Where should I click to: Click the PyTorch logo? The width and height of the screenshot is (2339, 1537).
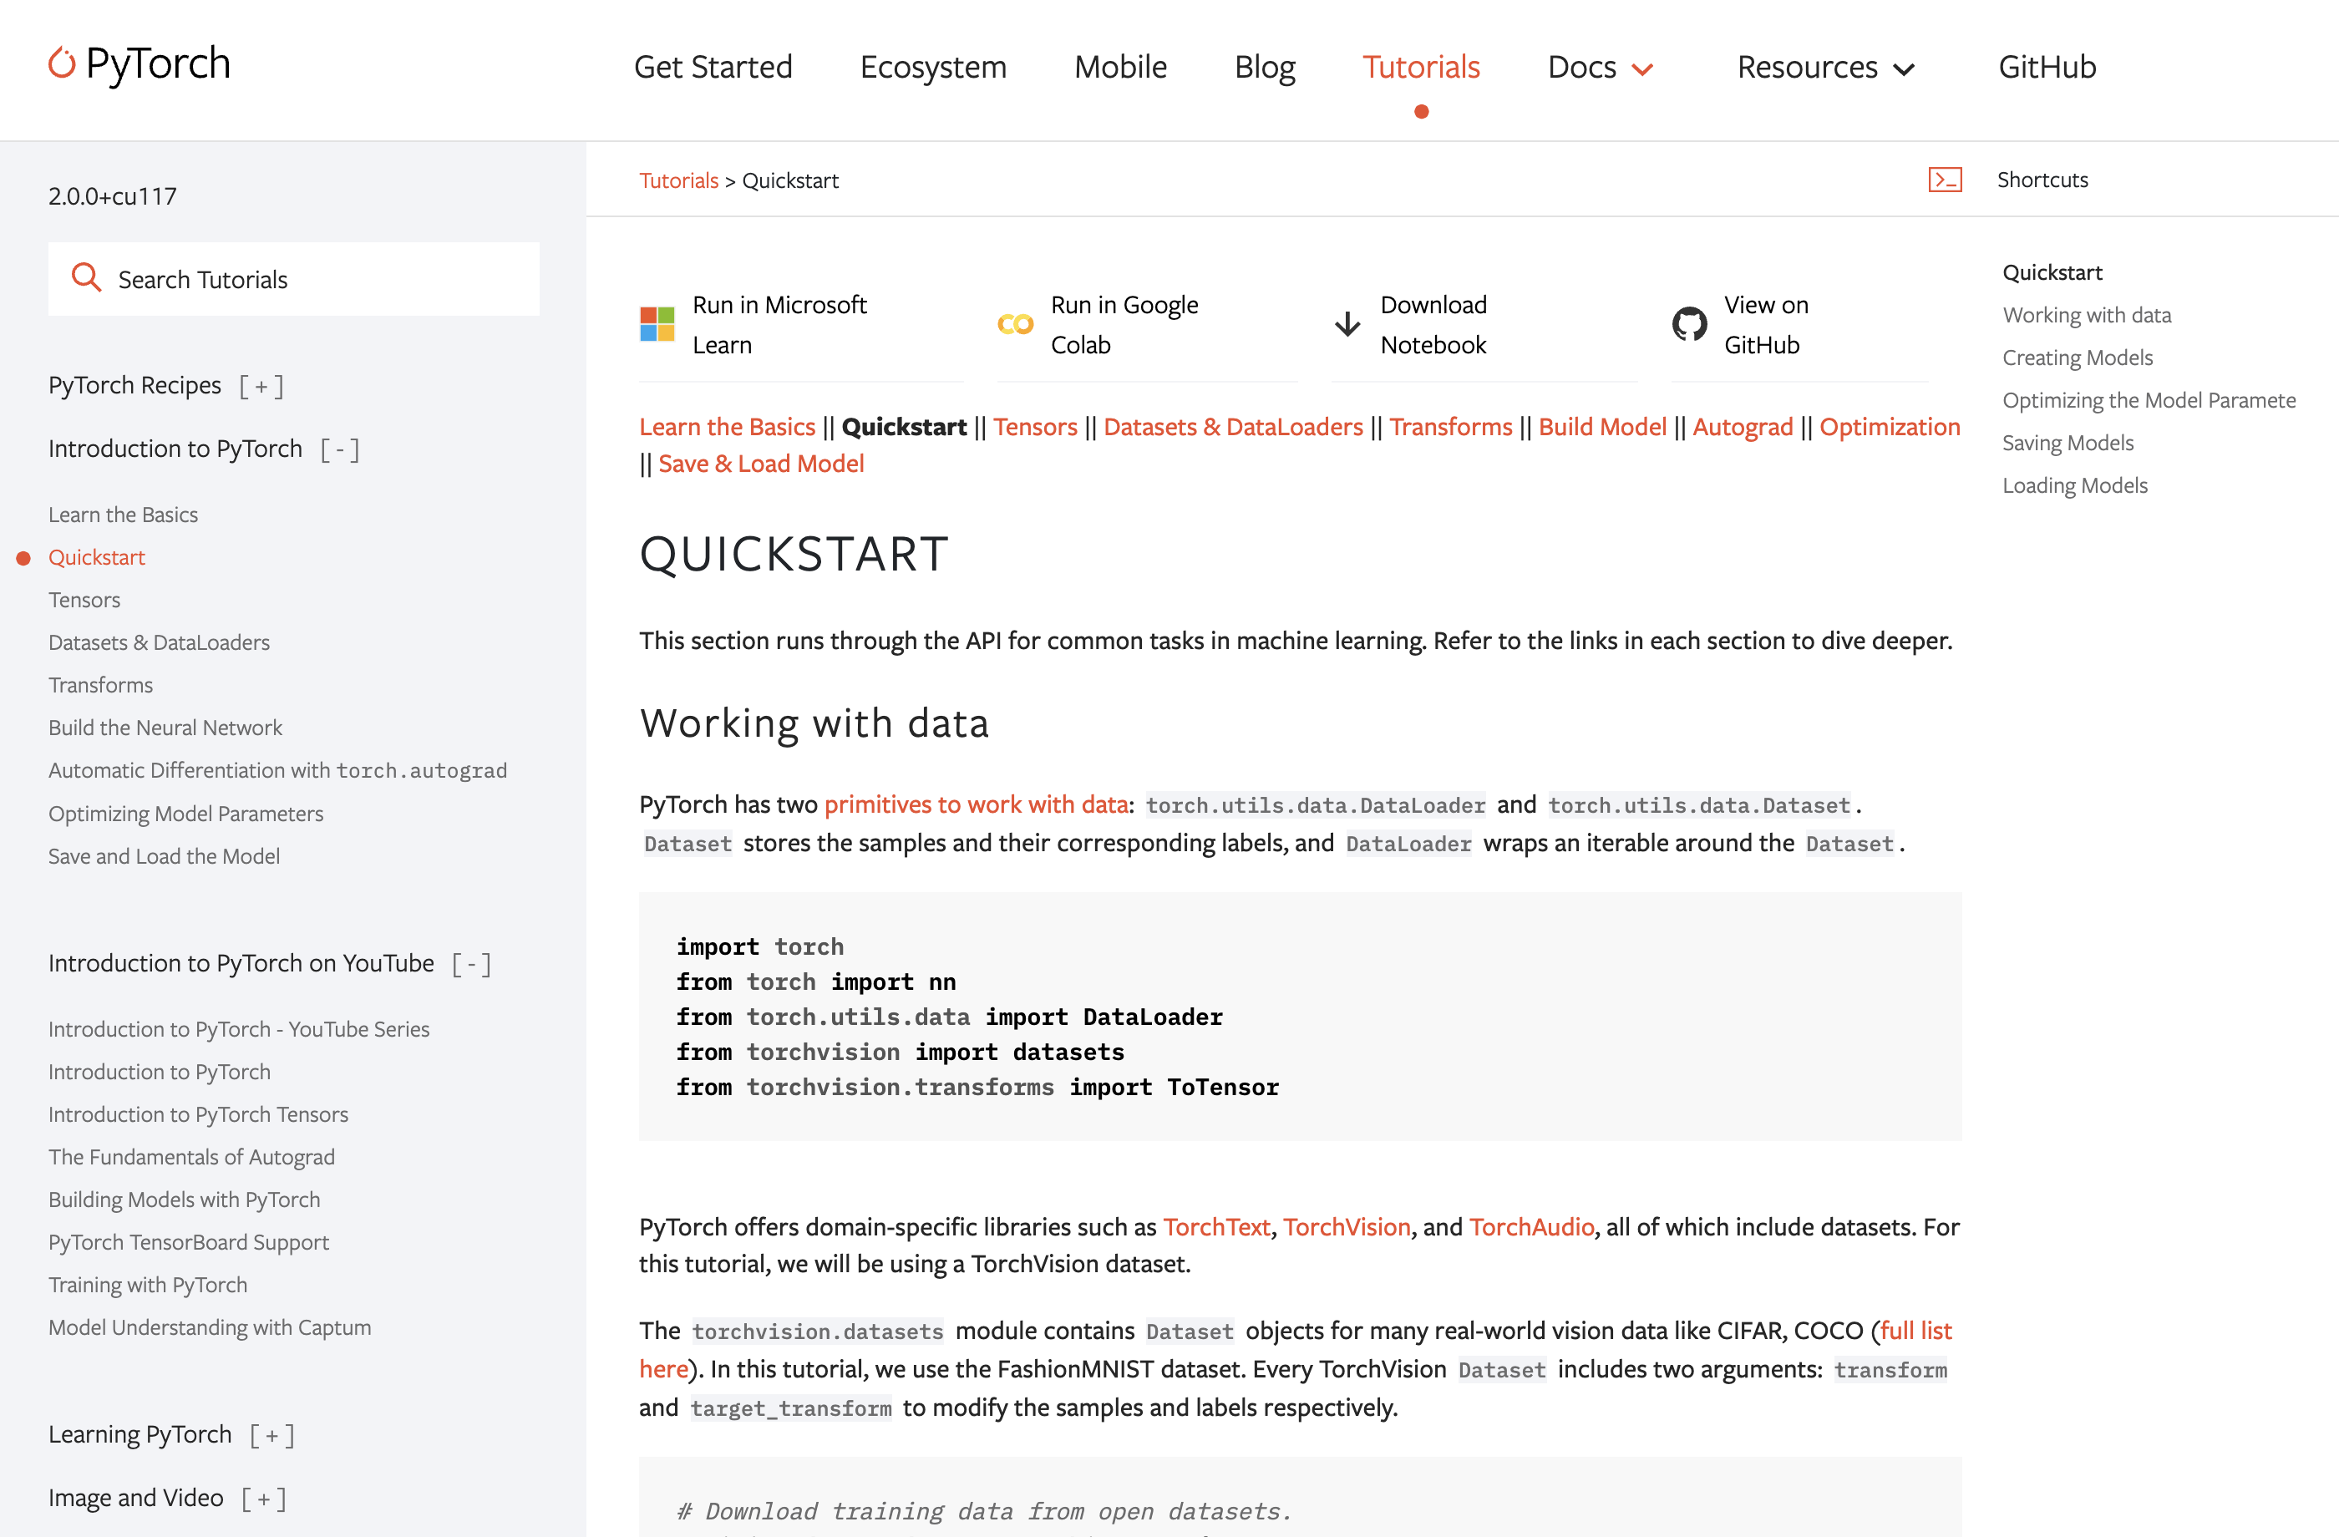click(x=138, y=63)
